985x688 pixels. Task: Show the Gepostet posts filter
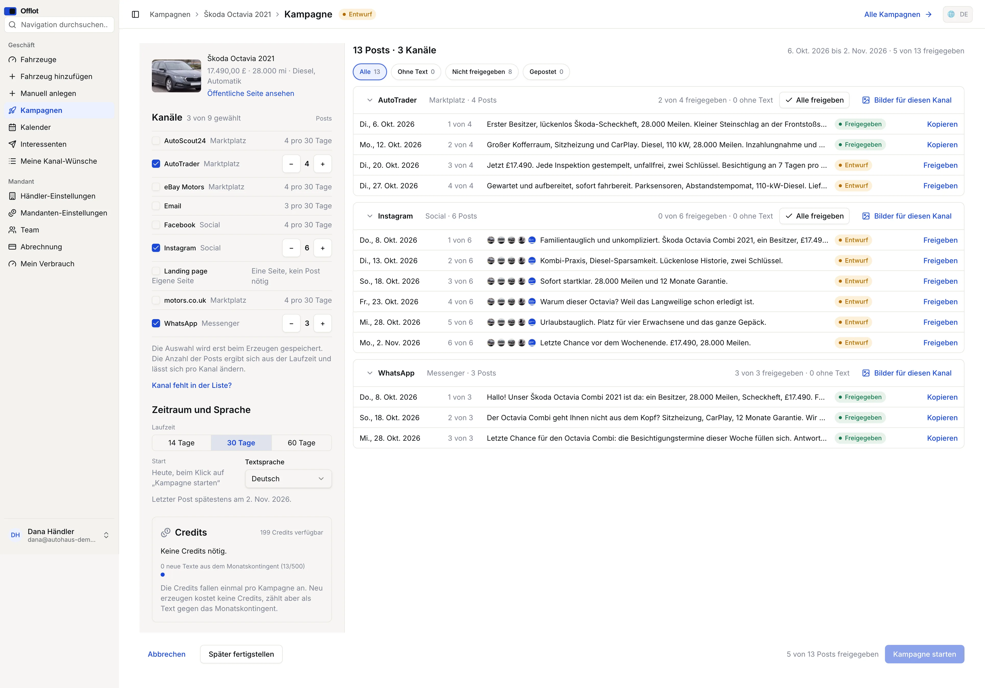546,72
